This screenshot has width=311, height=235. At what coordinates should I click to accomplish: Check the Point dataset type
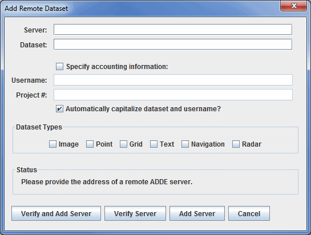(x=90, y=144)
